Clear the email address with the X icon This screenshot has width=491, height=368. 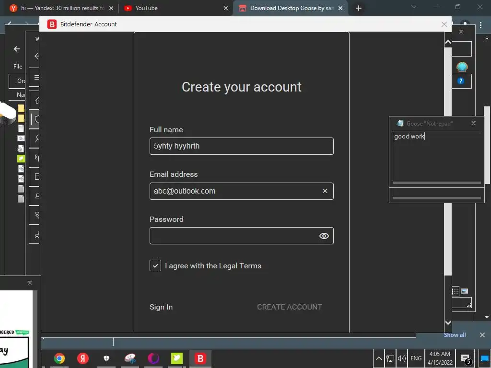(x=325, y=191)
